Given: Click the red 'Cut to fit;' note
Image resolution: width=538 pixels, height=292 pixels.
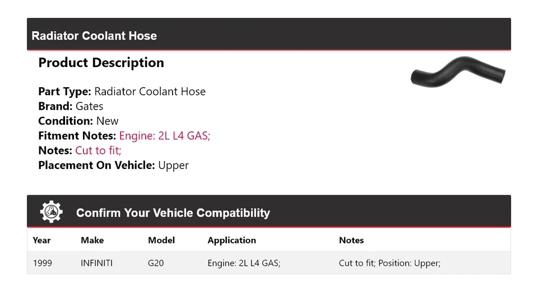Looking at the screenshot, I should pyautogui.click(x=98, y=150).
